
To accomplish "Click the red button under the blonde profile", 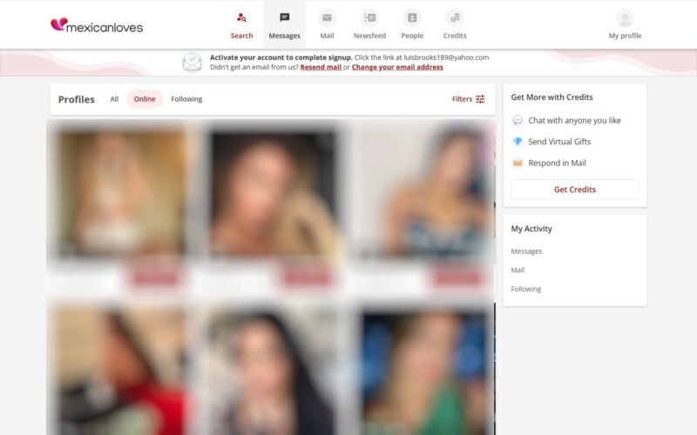I will point(306,278).
